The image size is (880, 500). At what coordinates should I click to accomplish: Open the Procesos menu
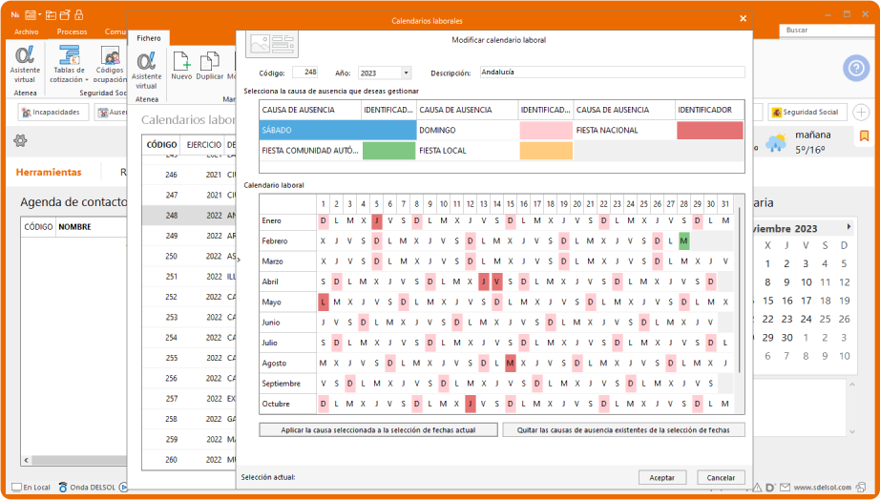point(72,31)
